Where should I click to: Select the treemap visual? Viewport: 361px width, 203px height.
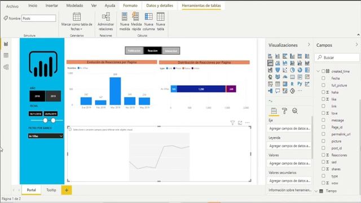pyautogui.click(x=307, y=70)
